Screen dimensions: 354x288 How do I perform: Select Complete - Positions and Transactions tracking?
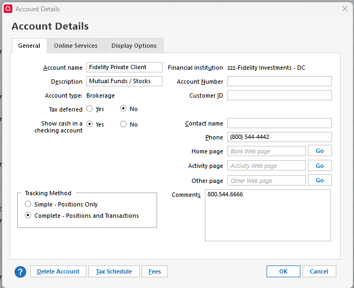(28, 216)
